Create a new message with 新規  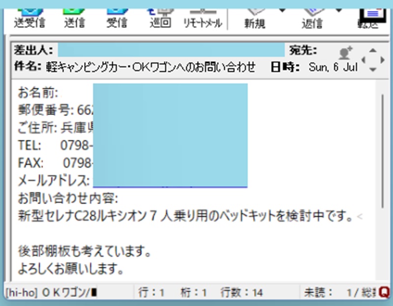tap(255, 15)
